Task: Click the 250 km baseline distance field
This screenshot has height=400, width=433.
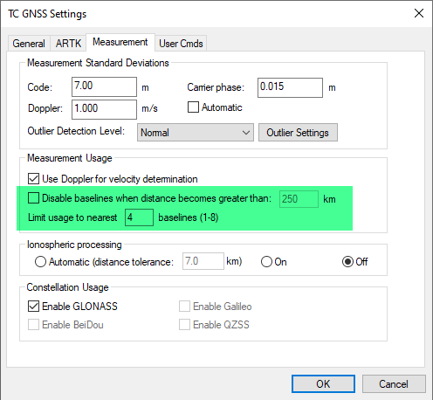Action: pos(299,199)
